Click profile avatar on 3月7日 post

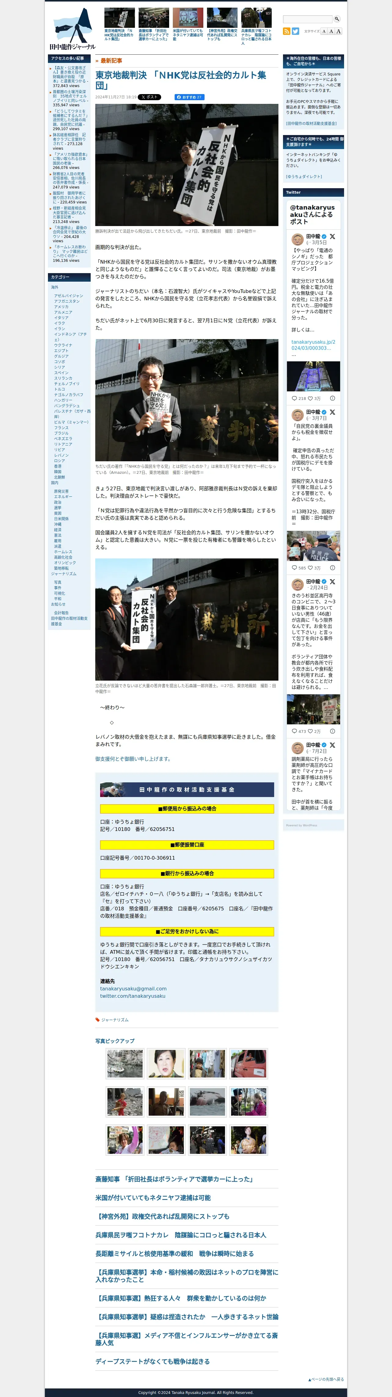pyautogui.click(x=297, y=415)
